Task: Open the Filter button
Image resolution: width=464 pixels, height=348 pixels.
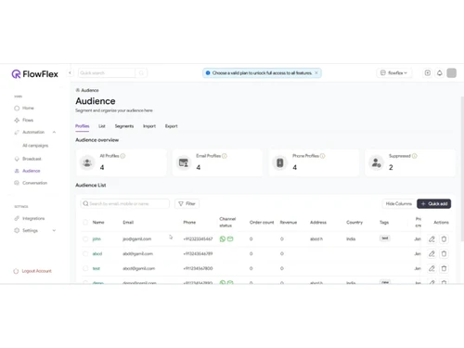Action: [187, 203]
